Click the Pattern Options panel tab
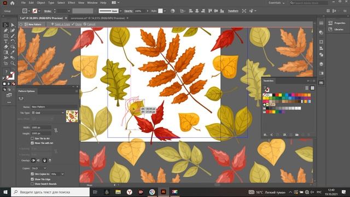Image resolution: width=350 pixels, height=197 pixels. pyautogui.click(x=26, y=91)
